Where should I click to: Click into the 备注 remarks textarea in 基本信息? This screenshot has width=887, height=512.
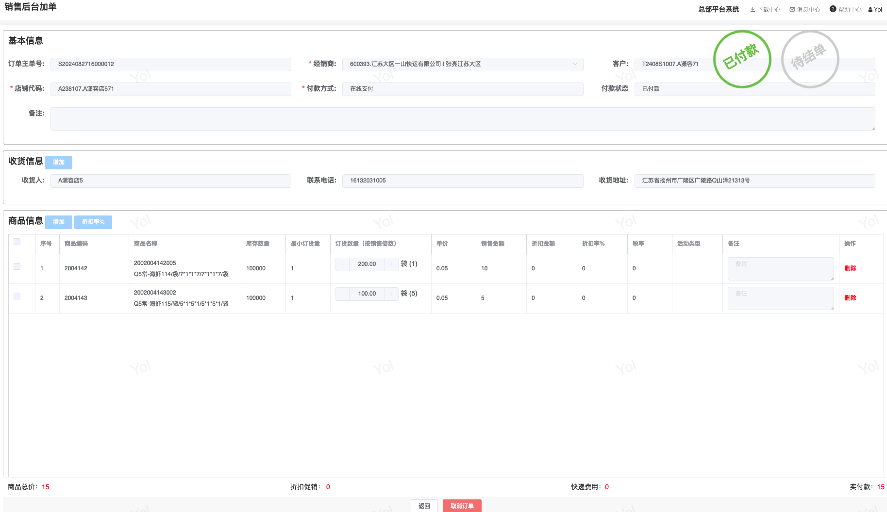pyautogui.click(x=463, y=119)
